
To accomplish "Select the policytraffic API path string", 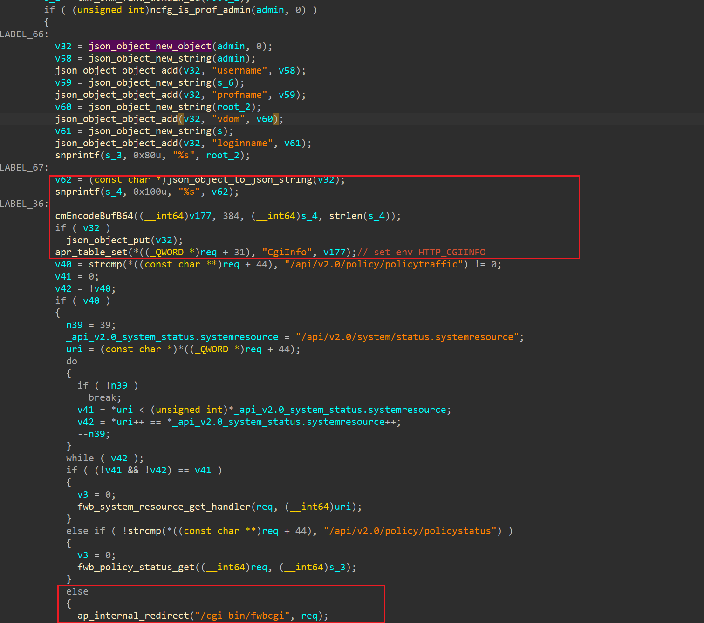I will click(376, 264).
